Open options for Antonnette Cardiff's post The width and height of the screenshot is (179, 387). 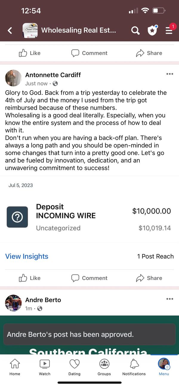pos(169,74)
